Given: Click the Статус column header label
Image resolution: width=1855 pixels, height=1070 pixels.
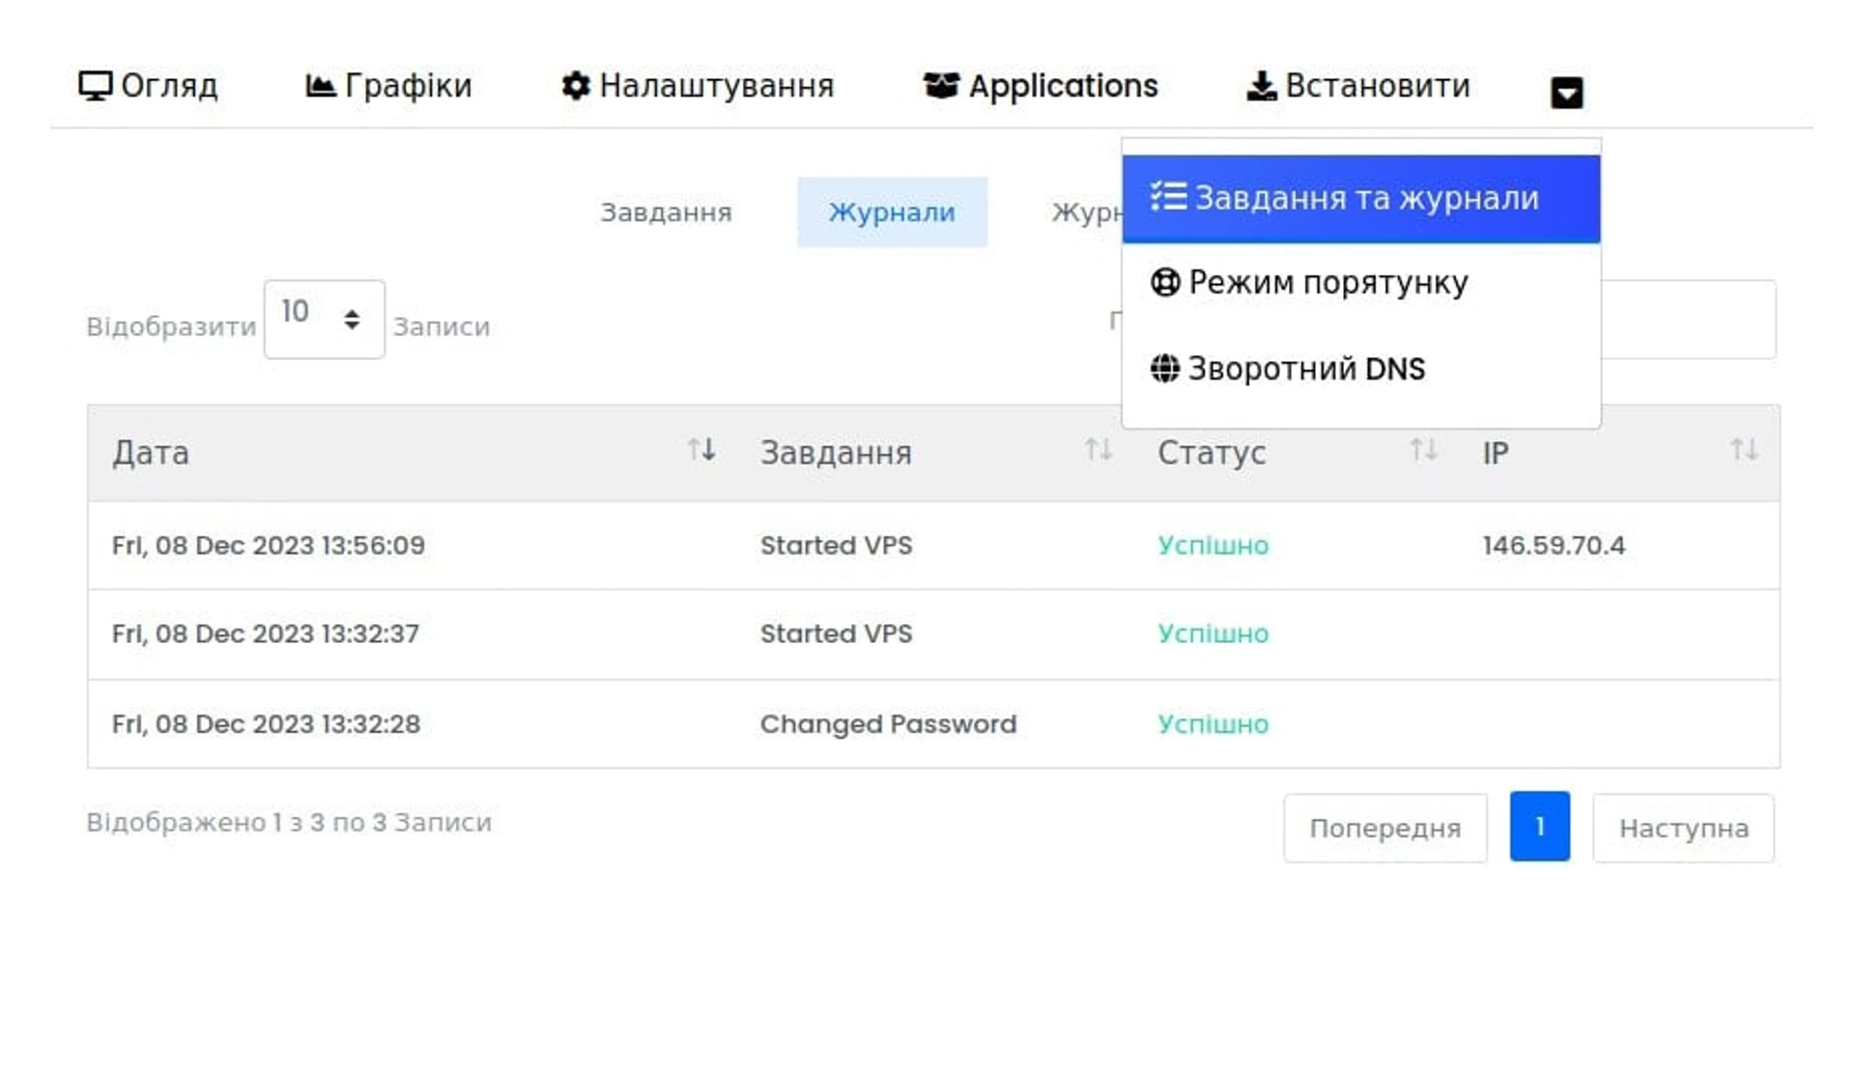Looking at the screenshot, I should [1212, 453].
